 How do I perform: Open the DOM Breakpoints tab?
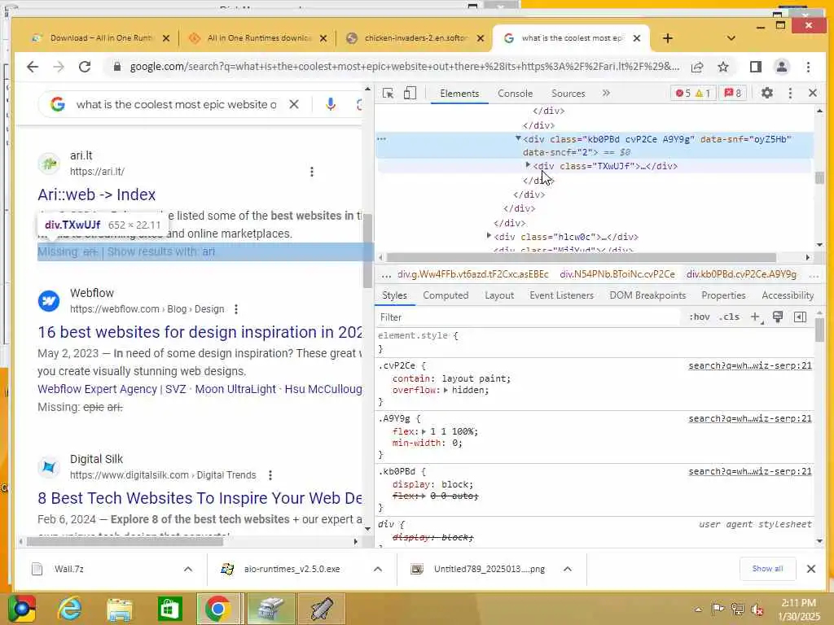pyautogui.click(x=647, y=295)
